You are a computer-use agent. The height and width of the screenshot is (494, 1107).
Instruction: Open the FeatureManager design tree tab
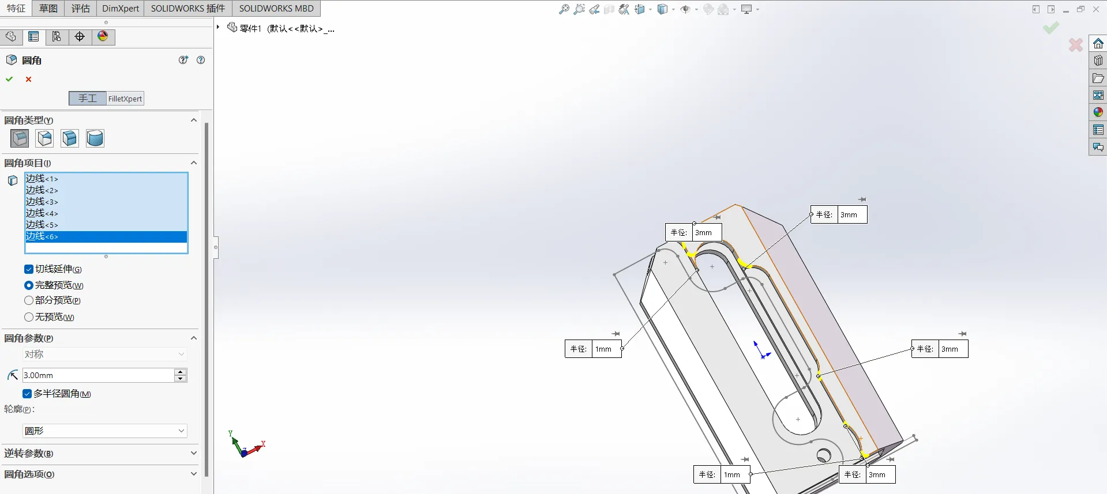point(11,37)
